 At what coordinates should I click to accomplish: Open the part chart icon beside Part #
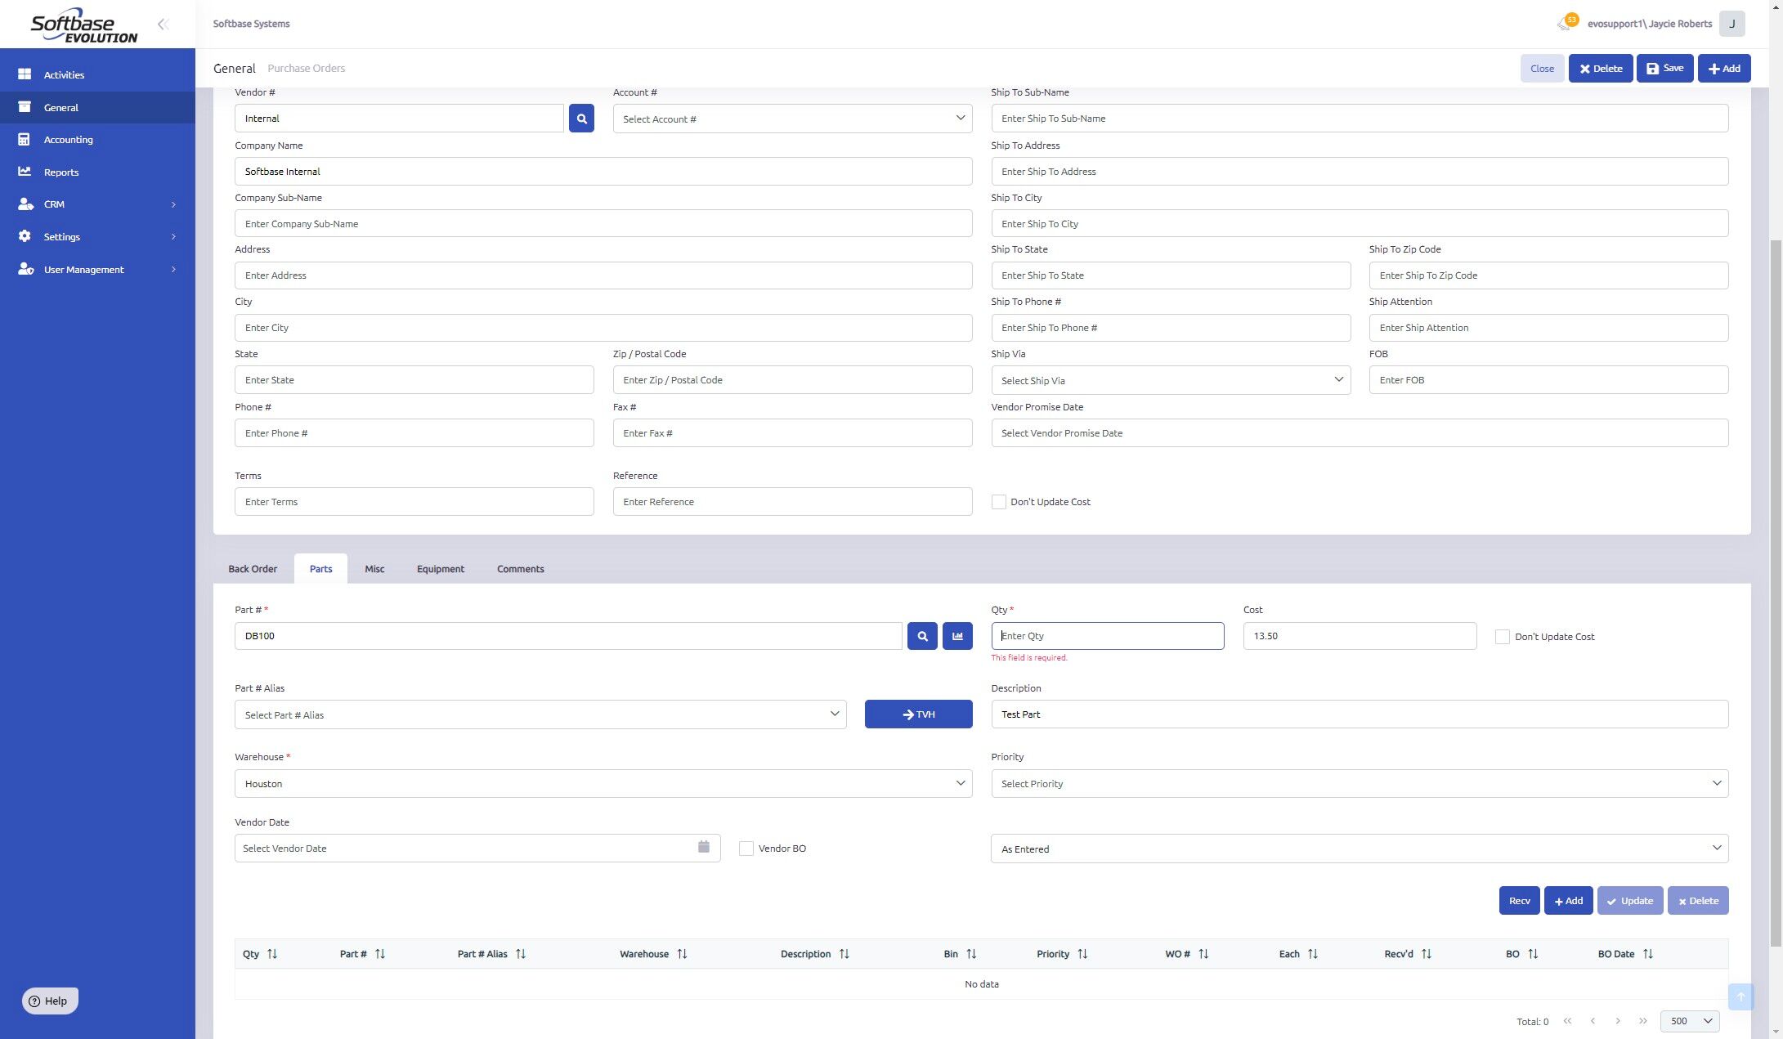[957, 636]
